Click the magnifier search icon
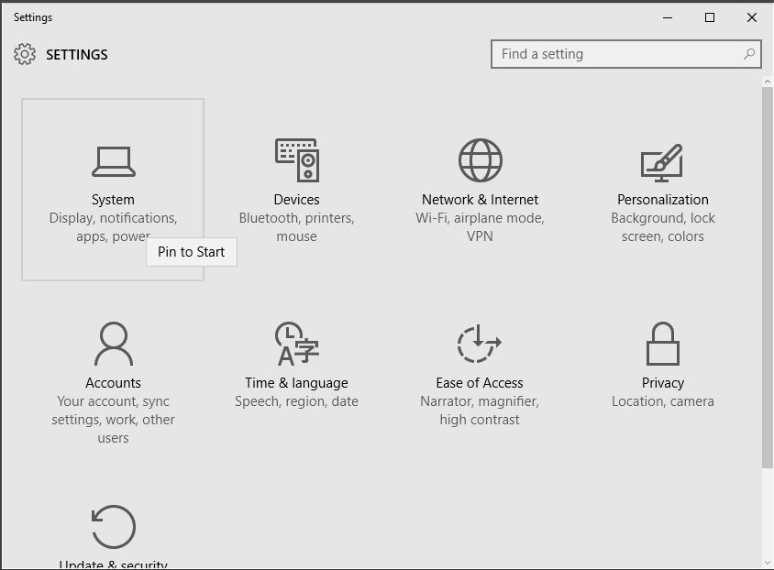 (x=749, y=54)
